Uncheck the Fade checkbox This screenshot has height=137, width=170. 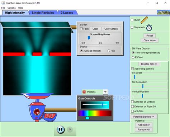click(81, 29)
